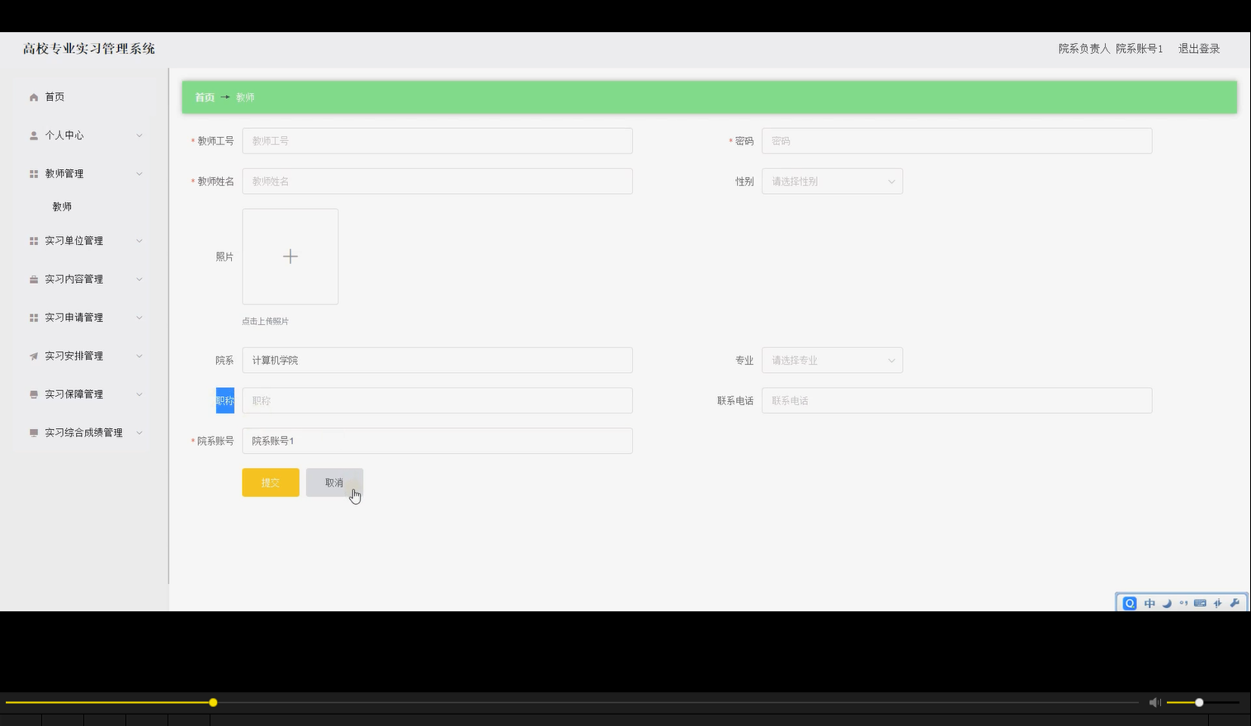The height and width of the screenshot is (726, 1251).
Task: Click the QQ input method logo icon
Action: point(1130,603)
